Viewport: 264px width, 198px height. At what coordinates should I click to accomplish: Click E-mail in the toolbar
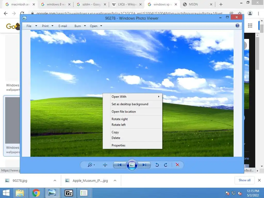63,26
